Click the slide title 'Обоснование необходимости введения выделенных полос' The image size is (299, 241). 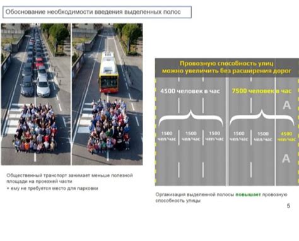click(93, 12)
